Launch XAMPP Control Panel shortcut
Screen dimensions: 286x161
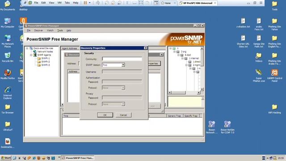coord(274,75)
